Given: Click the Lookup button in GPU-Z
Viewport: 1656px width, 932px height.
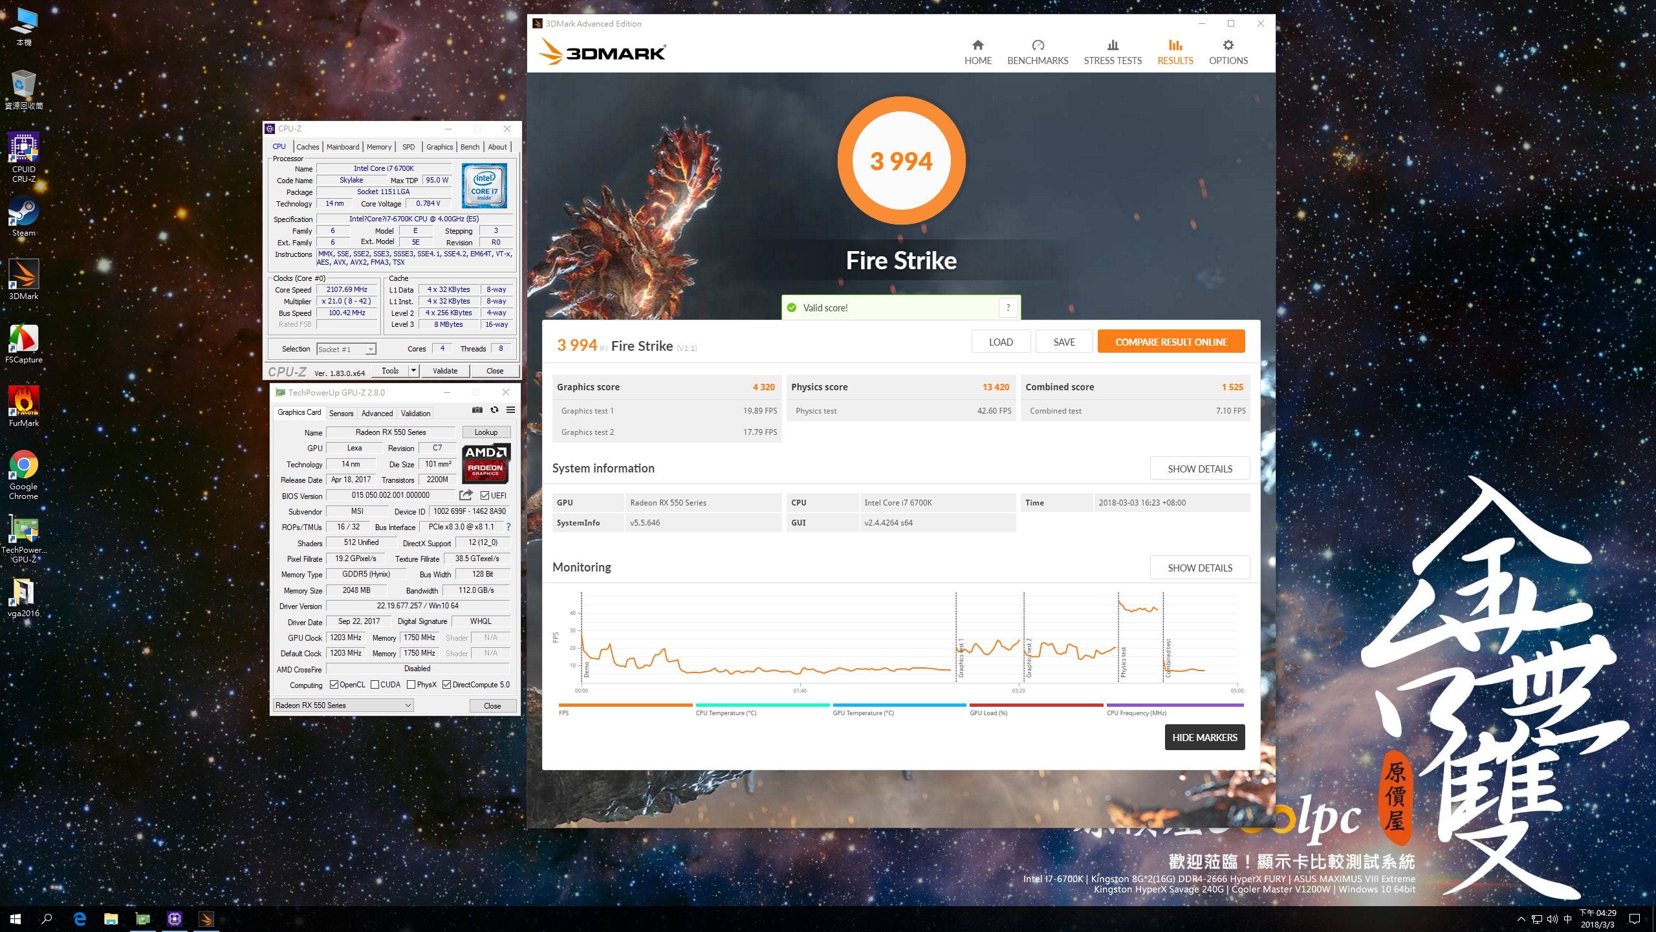Looking at the screenshot, I should click(x=486, y=432).
